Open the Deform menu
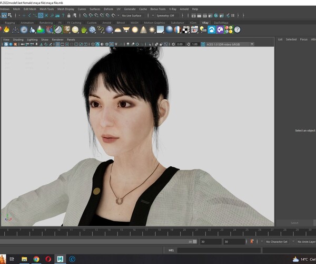This screenshot has height=264, width=316. [x=108, y=9]
